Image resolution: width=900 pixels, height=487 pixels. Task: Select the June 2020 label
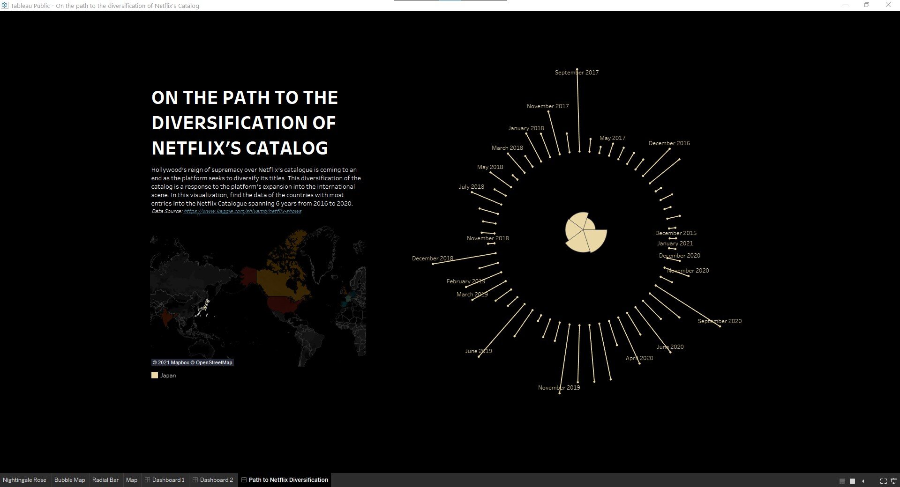click(670, 347)
